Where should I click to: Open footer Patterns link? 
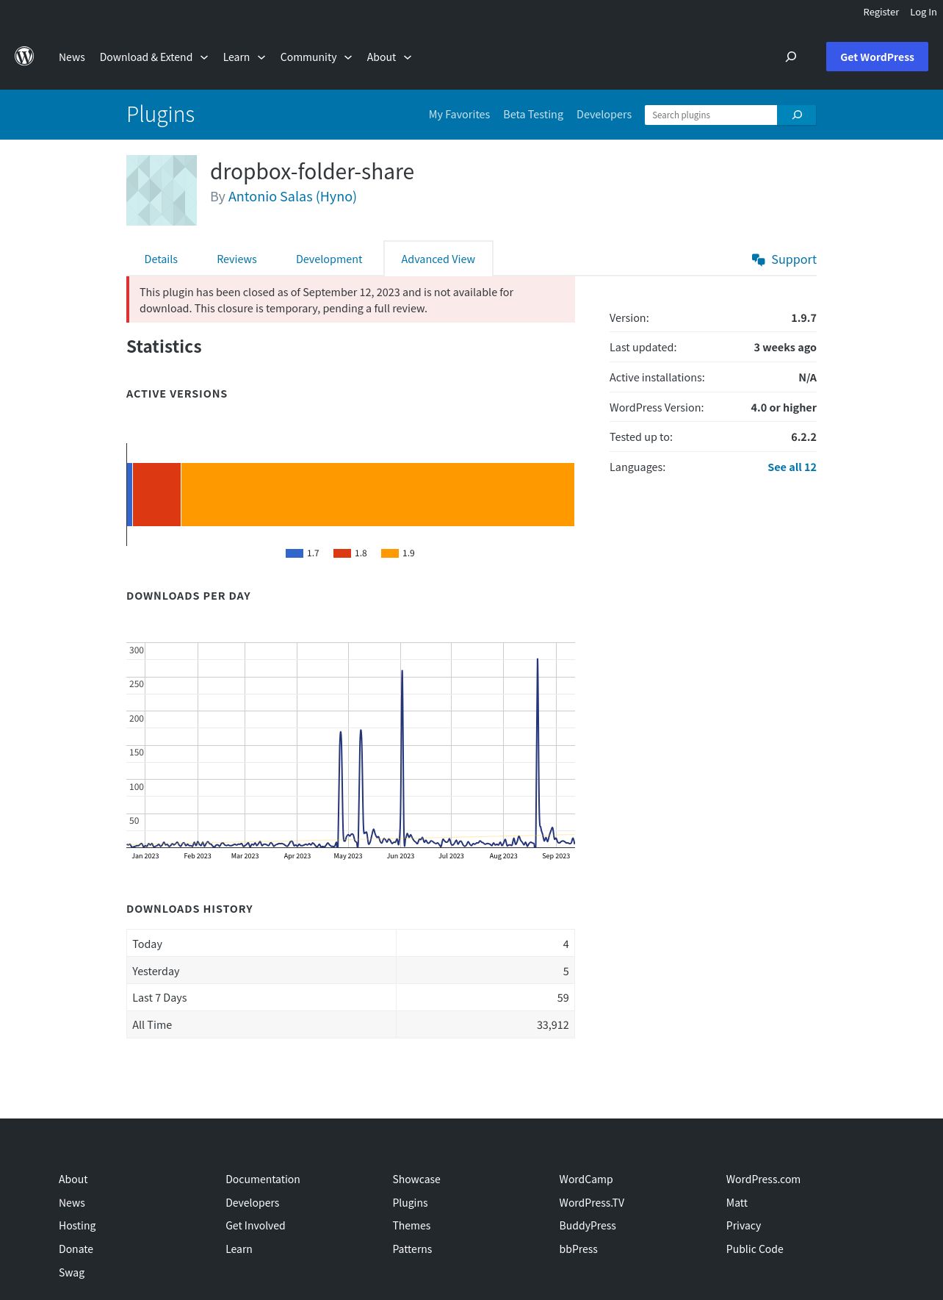[x=412, y=1249]
